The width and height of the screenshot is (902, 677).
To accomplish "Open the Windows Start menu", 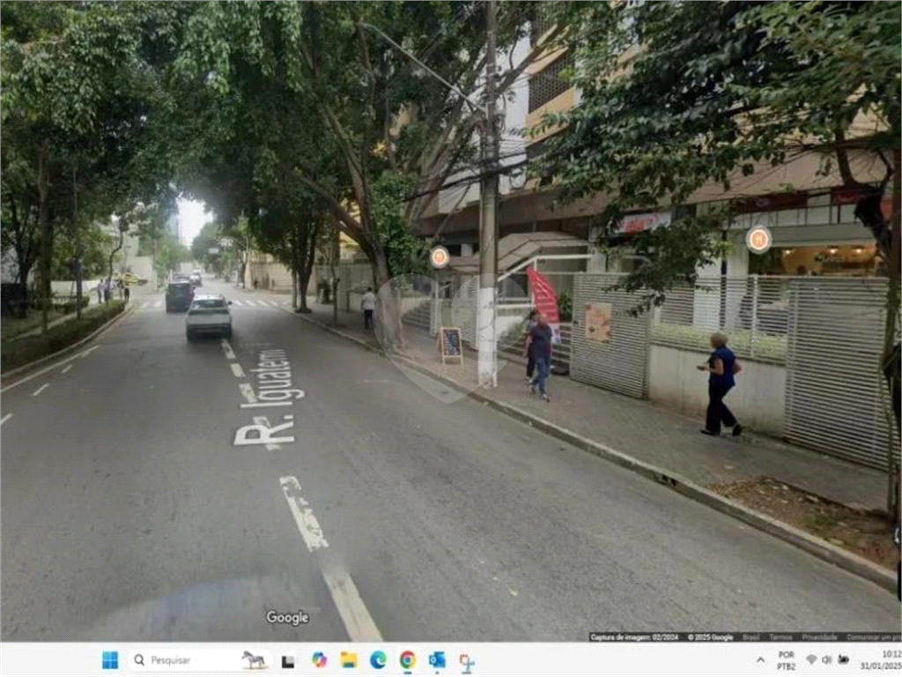I will click(x=109, y=659).
